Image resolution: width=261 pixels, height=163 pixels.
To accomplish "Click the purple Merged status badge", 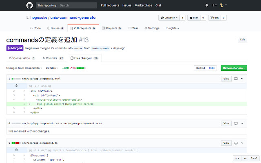I will click(x=15, y=48).
